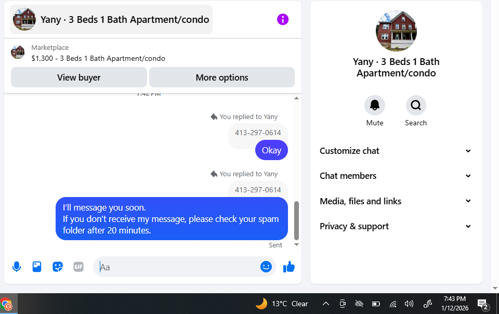
Task: Click chat scrollbar down arrow
Action: click(296, 245)
